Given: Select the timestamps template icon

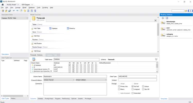Looking at the screenshot, I should coord(163,23).
